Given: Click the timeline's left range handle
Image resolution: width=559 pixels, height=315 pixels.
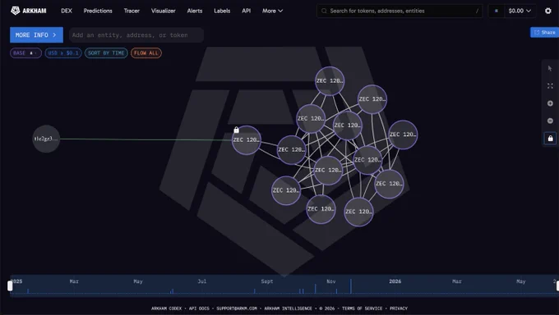Looking at the screenshot, I should (x=10, y=285).
